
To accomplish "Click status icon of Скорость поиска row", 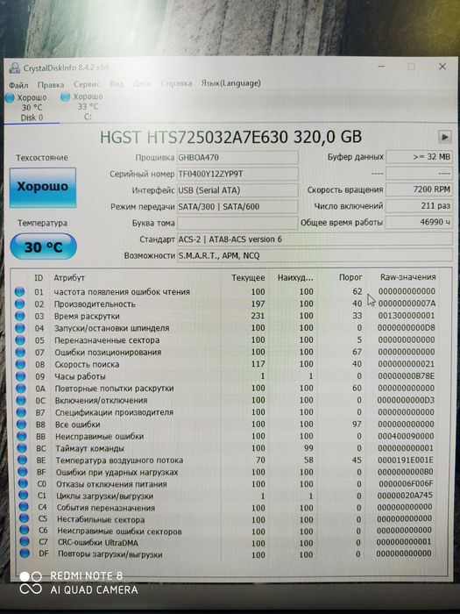I will pos(21,365).
